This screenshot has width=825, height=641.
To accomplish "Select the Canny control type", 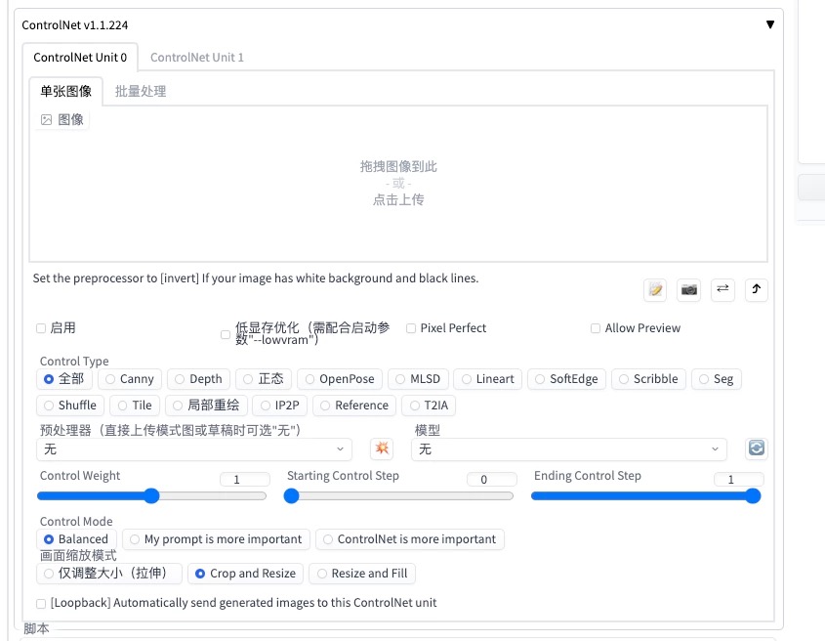I will click(109, 379).
